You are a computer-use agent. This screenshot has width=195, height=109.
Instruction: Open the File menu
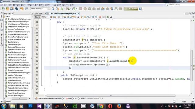2,5
